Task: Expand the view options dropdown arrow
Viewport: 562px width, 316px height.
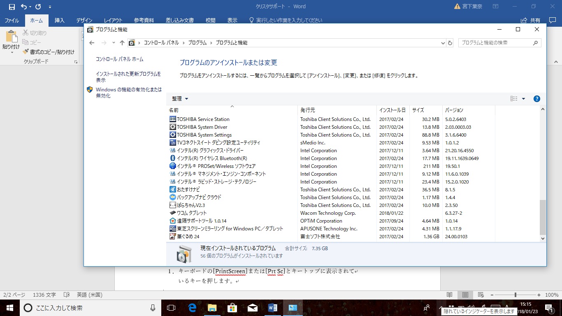Action: [x=523, y=99]
